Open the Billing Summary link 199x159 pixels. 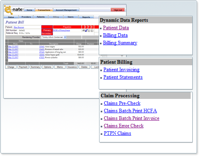click(x=120, y=43)
